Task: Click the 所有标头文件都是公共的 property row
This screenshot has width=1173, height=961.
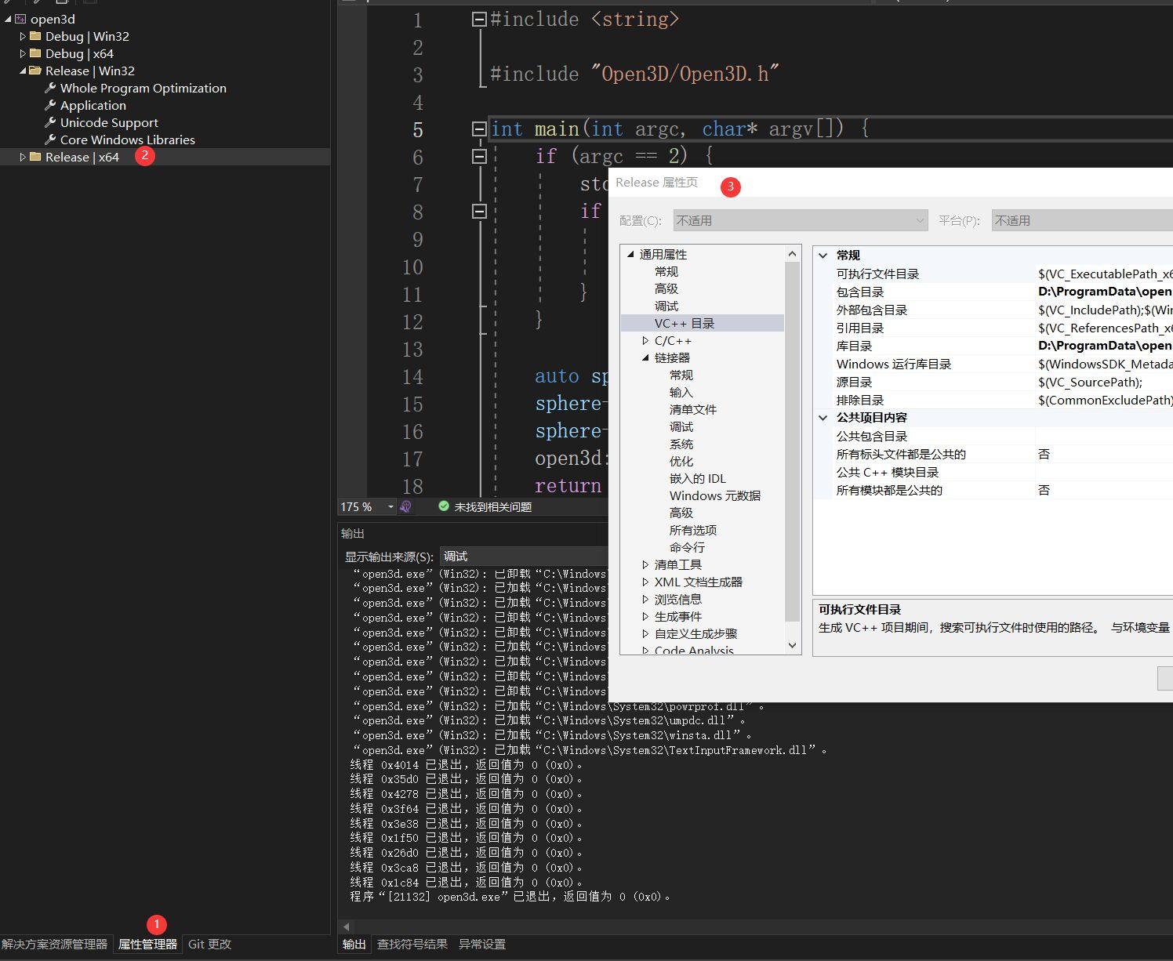Action: point(993,454)
